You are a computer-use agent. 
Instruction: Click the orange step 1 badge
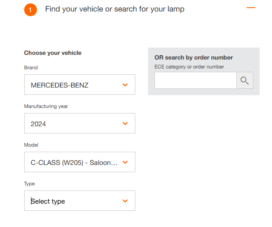31,9
